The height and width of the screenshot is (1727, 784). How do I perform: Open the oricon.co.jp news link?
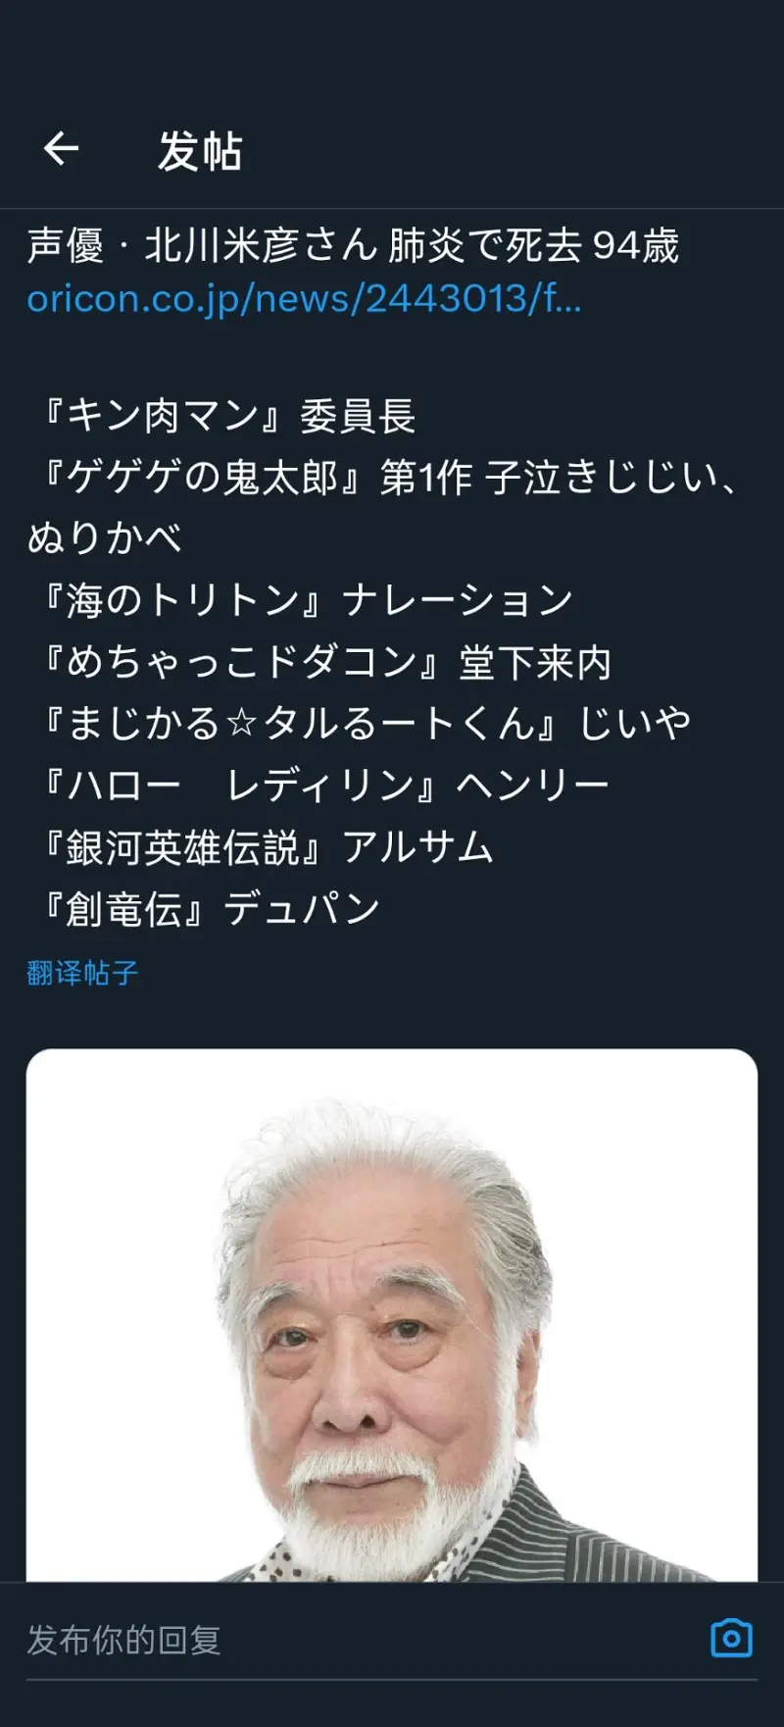pyautogui.click(x=304, y=298)
